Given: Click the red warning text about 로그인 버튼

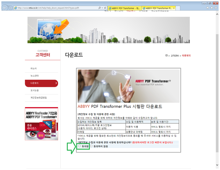Looking at the screenshot, I should (152, 142).
